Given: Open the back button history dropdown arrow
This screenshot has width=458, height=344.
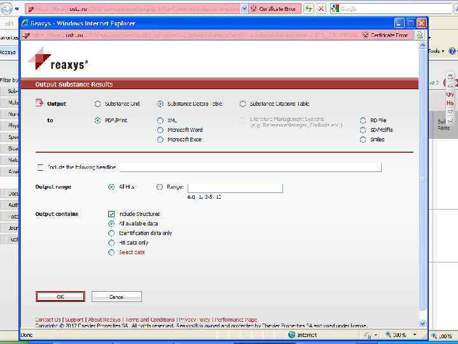Looking at the screenshot, I should (17, 9).
